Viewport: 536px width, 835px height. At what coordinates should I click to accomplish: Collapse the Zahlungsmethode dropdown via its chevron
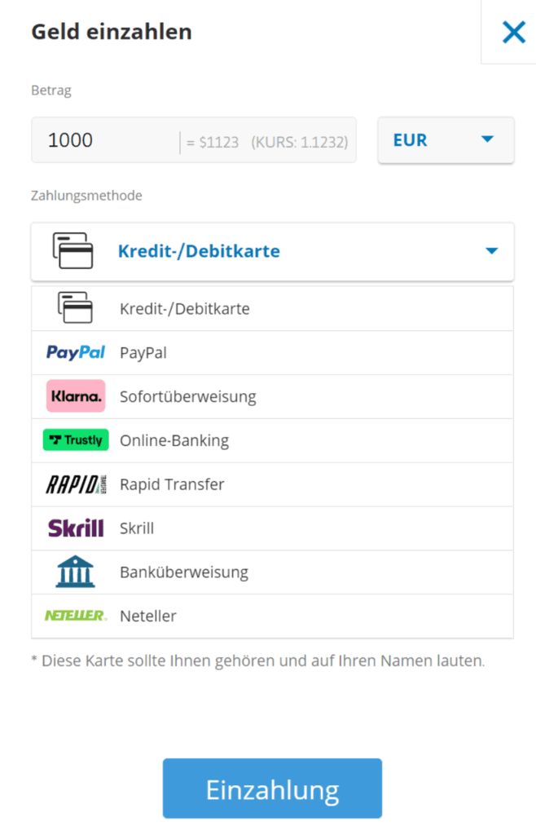491,251
